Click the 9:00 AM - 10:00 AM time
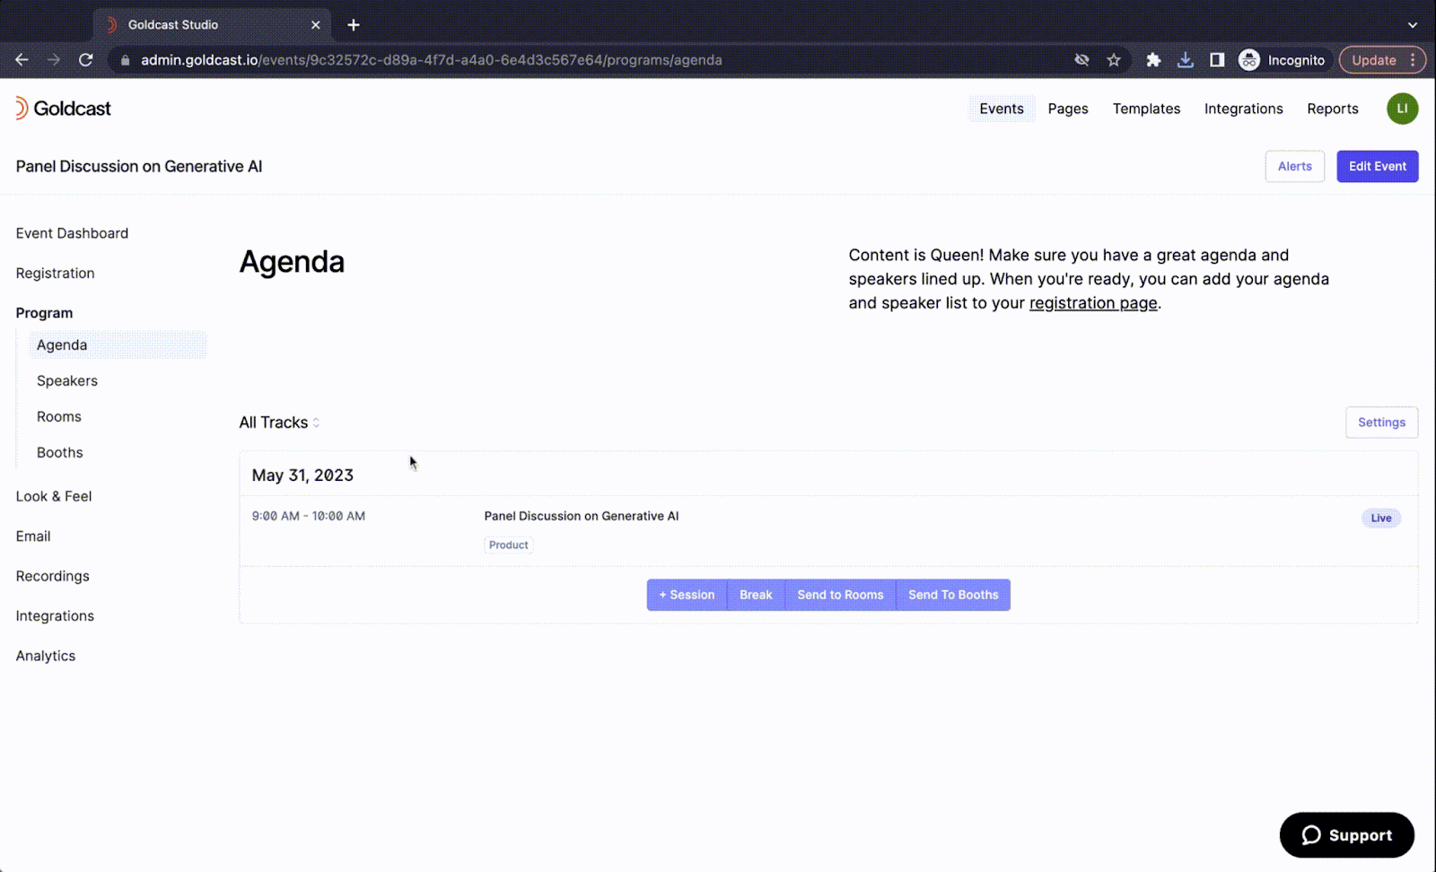This screenshot has height=872, width=1436. tap(309, 516)
